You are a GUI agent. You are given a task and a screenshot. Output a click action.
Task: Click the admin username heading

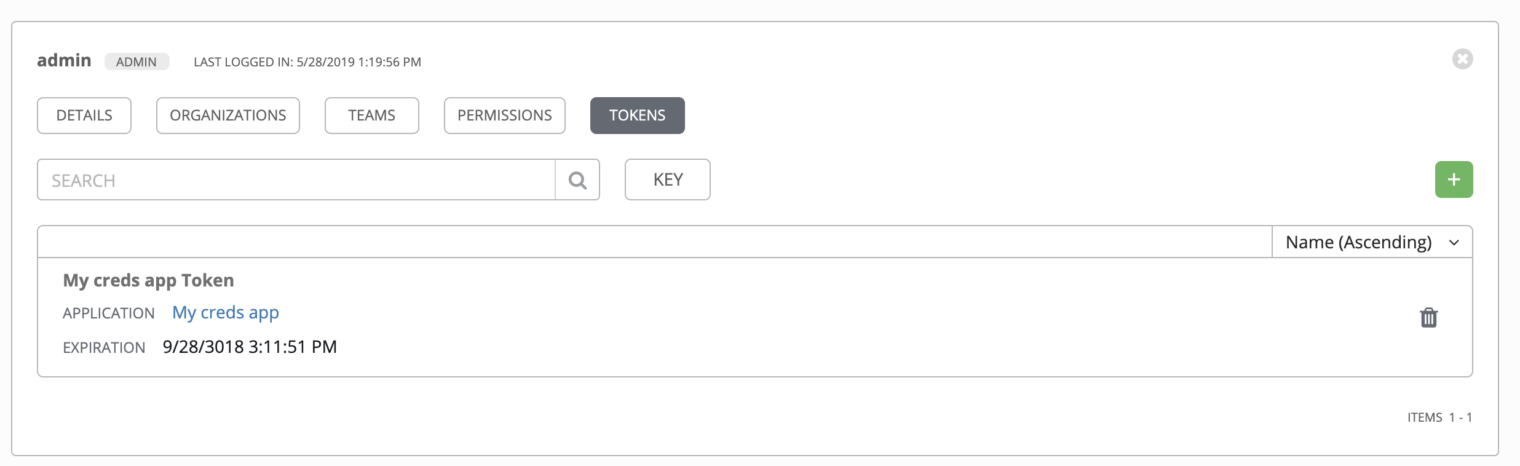pos(64,60)
